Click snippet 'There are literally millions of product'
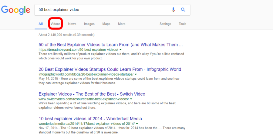 coord(111,56)
